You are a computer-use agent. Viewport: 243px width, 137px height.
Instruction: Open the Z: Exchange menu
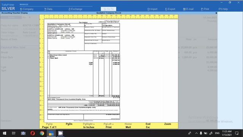click(75, 9)
